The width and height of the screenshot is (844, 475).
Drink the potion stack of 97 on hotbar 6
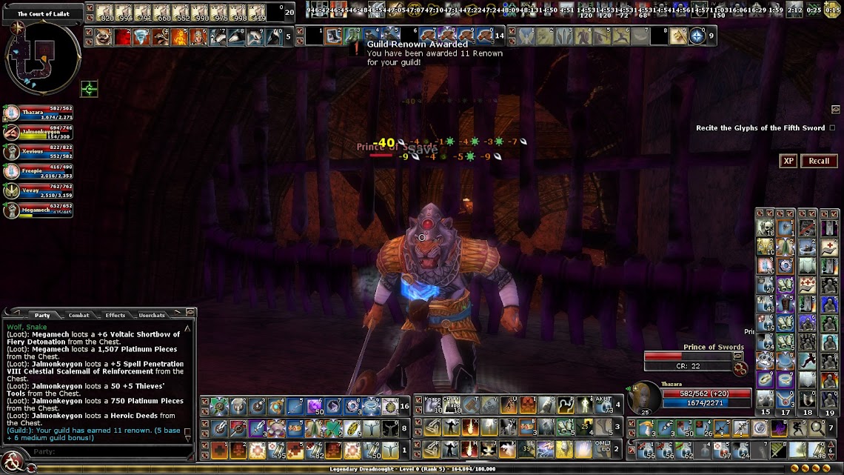click(x=722, y=450)
